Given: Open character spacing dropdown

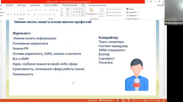Looking at the screenshot, I should point(24,14).
